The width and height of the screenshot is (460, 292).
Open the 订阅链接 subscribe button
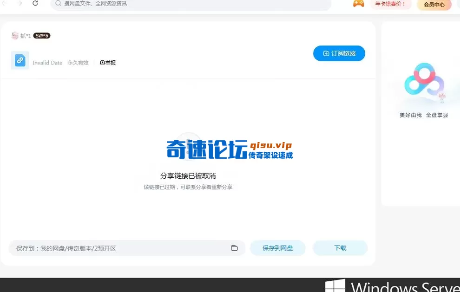pyautogui.click(x=339, y=53)
